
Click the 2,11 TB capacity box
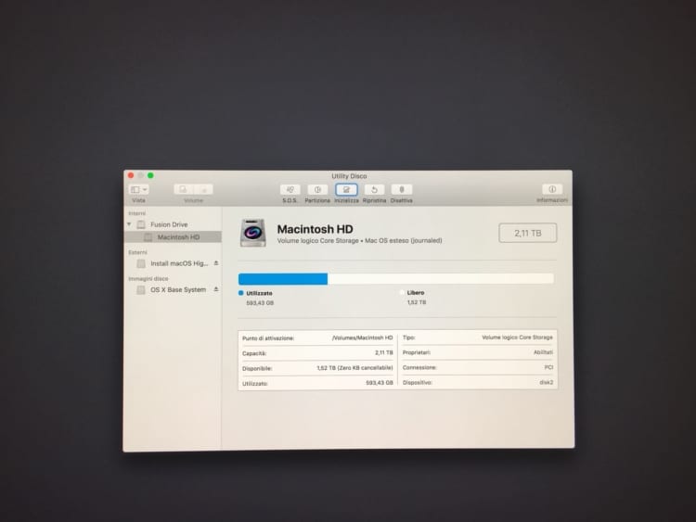click(528, 234)
